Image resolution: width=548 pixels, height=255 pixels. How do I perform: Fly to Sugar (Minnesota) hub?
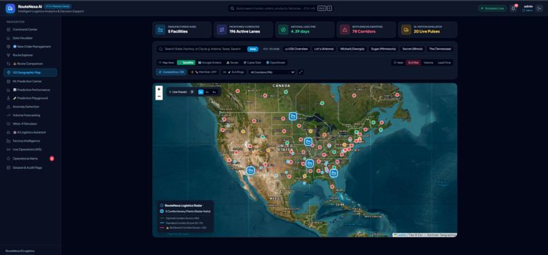pos(383,50)
